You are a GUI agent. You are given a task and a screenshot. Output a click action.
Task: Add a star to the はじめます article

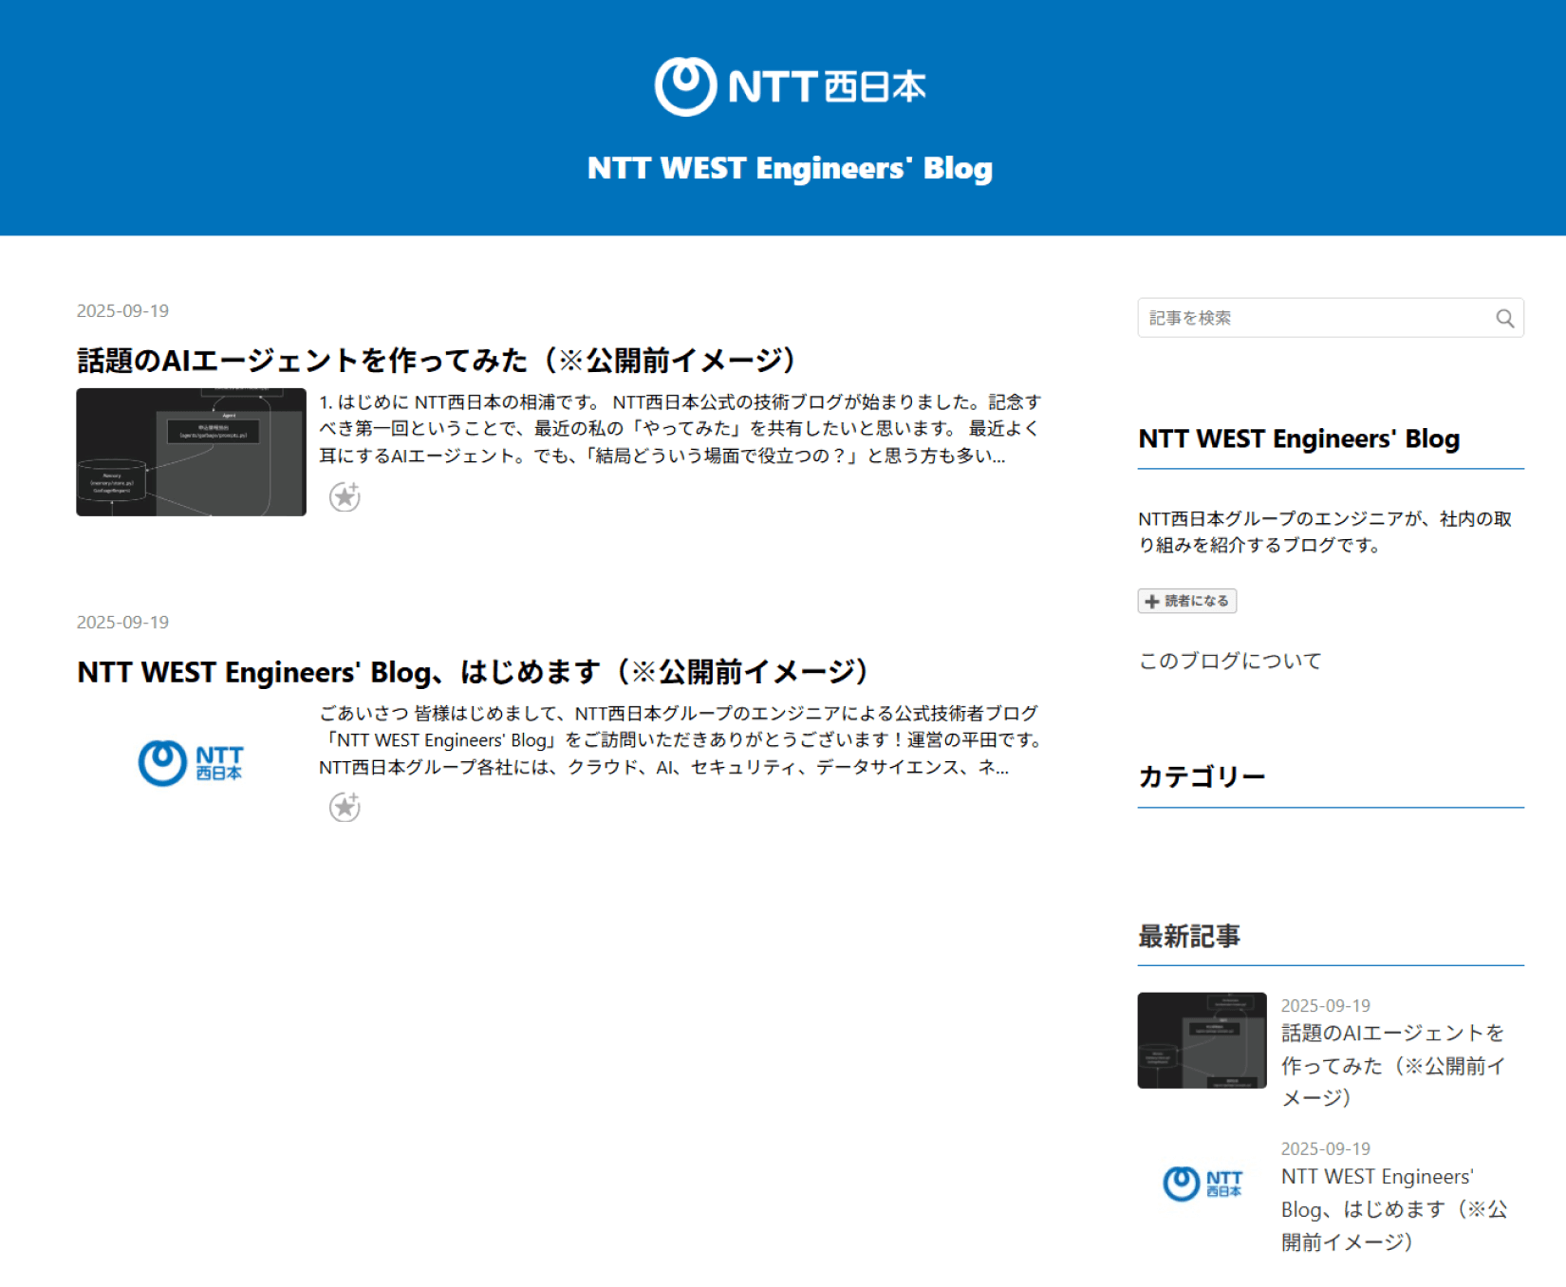click(x=345, y=808)
